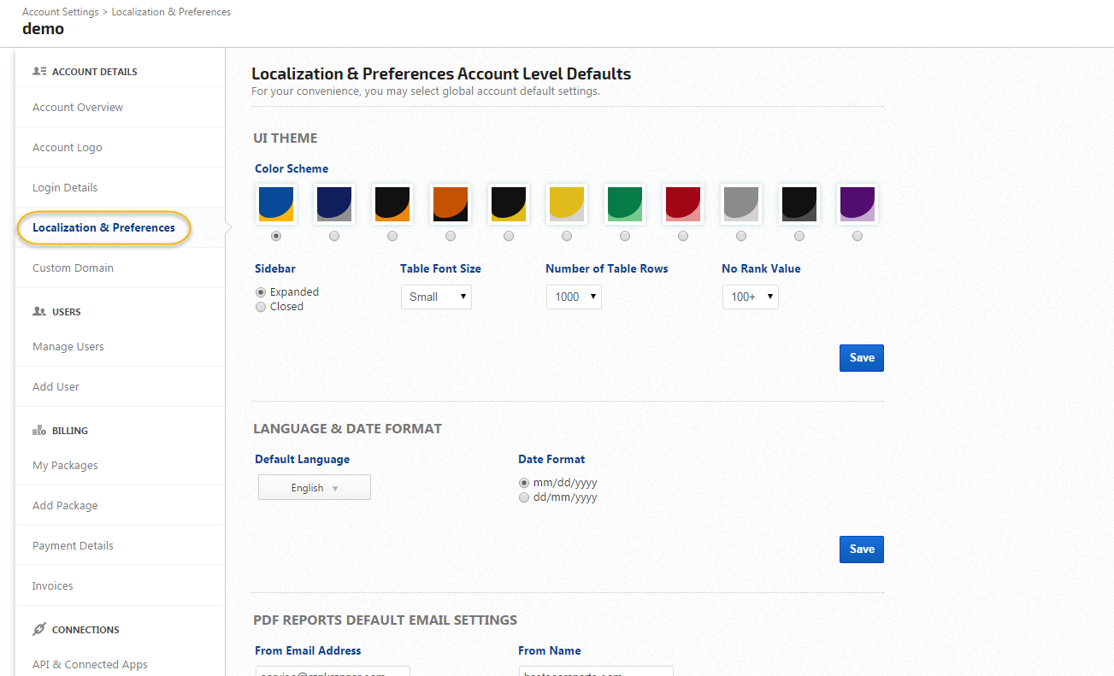
Task: Choose the yellow color scheme thumbnail
Action: (567, 204)
